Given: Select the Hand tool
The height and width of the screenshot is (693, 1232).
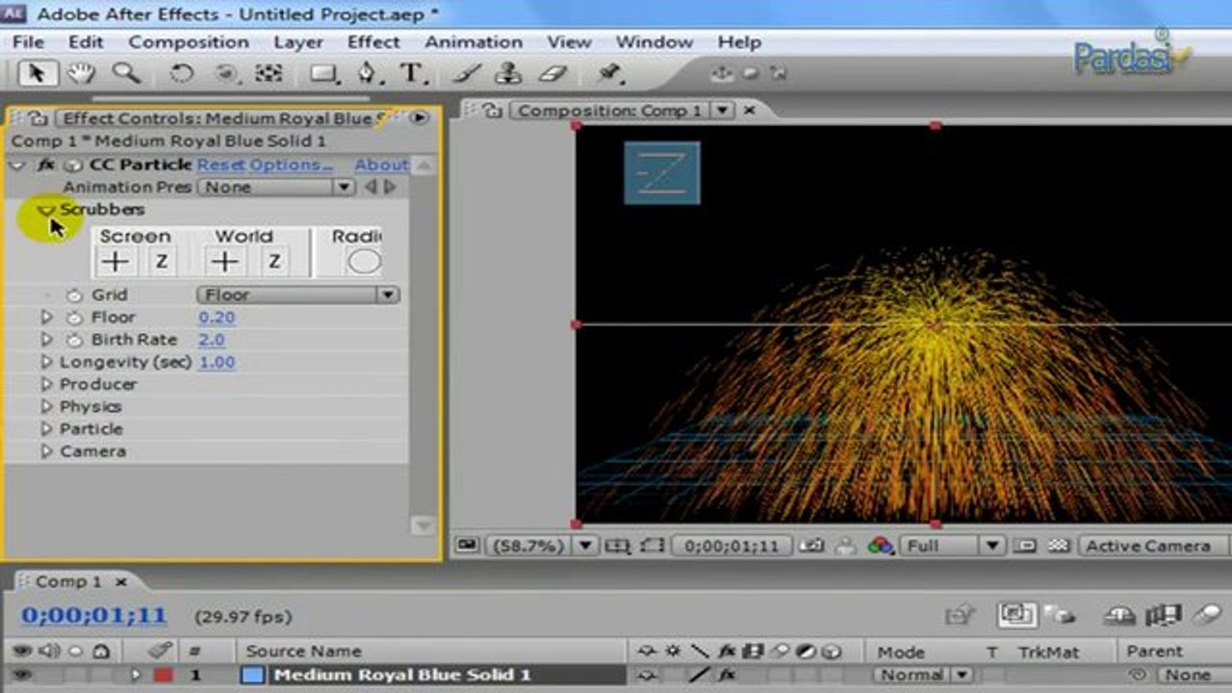Looking at the screenshot, I should point(81,73).
